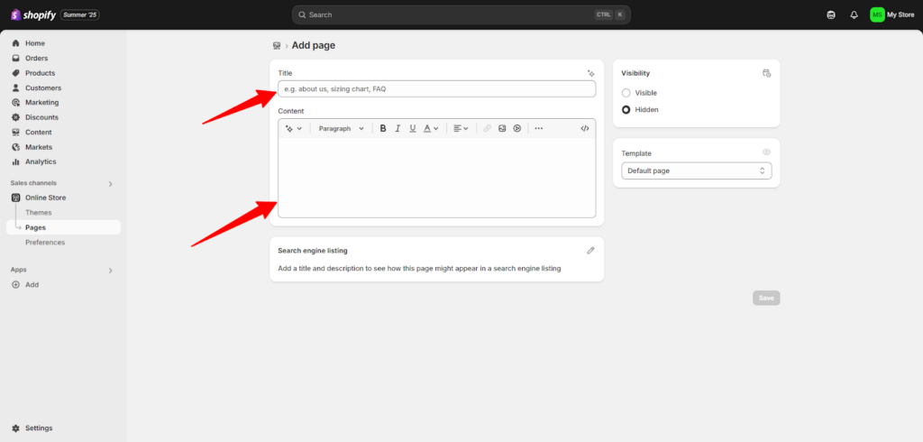The height and width of the screenshot is (442, 923).
Task: Open Themes under Online Store
Action: 38,213
